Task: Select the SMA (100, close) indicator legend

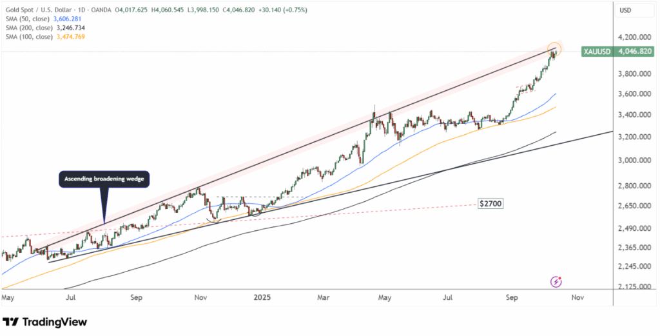Action: coord(29,37)
